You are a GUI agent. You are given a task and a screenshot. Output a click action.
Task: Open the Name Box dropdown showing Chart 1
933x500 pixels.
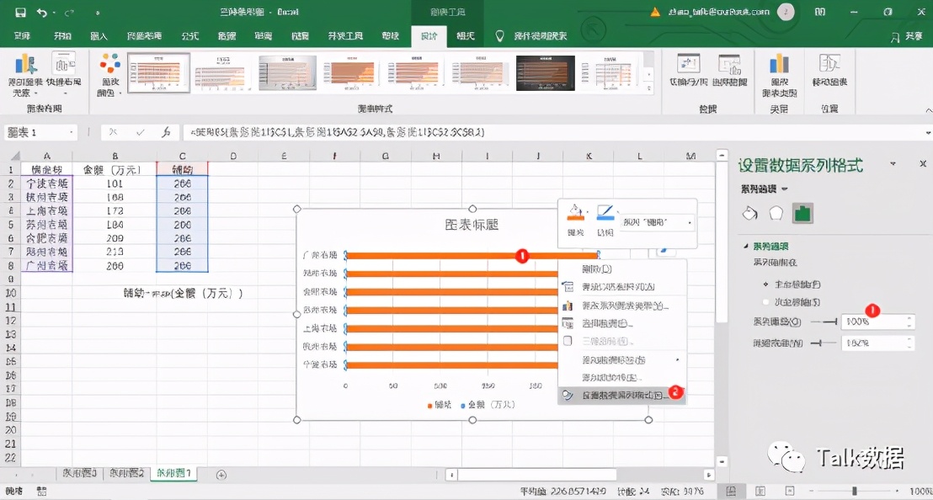click(x=72, y=132)
